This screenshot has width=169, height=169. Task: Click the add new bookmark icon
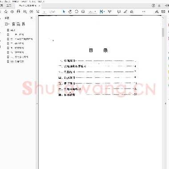pyautogui.click(x=18, y=24)
